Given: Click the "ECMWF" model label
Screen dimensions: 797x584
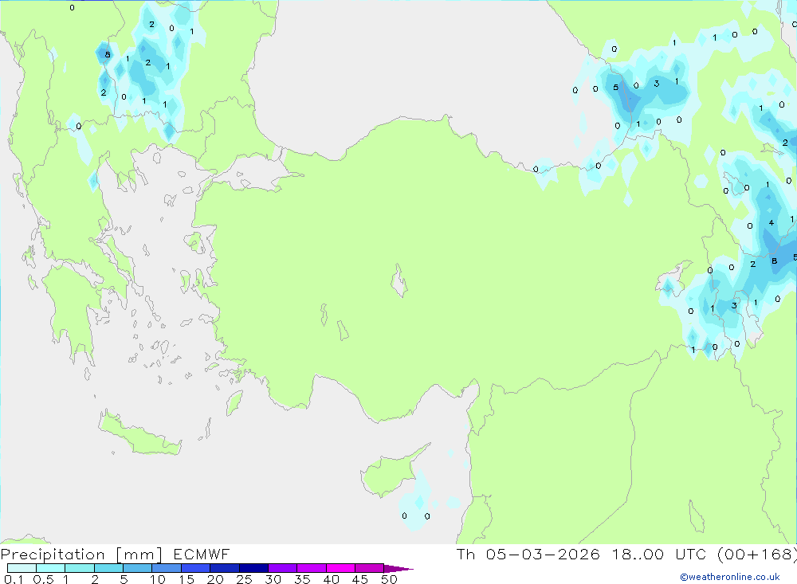Looking at the screenshot, I should tap(202, 554).
